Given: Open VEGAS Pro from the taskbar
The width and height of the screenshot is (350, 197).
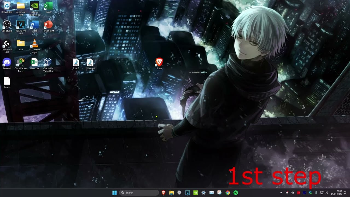Looking at the screenshot, I should tap(188, 193).
